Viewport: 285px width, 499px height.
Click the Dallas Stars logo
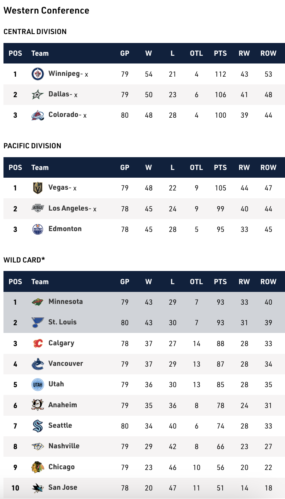coord(38,94)
